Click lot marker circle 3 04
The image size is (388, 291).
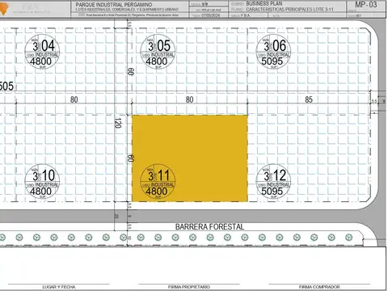[x=42, y=52]
